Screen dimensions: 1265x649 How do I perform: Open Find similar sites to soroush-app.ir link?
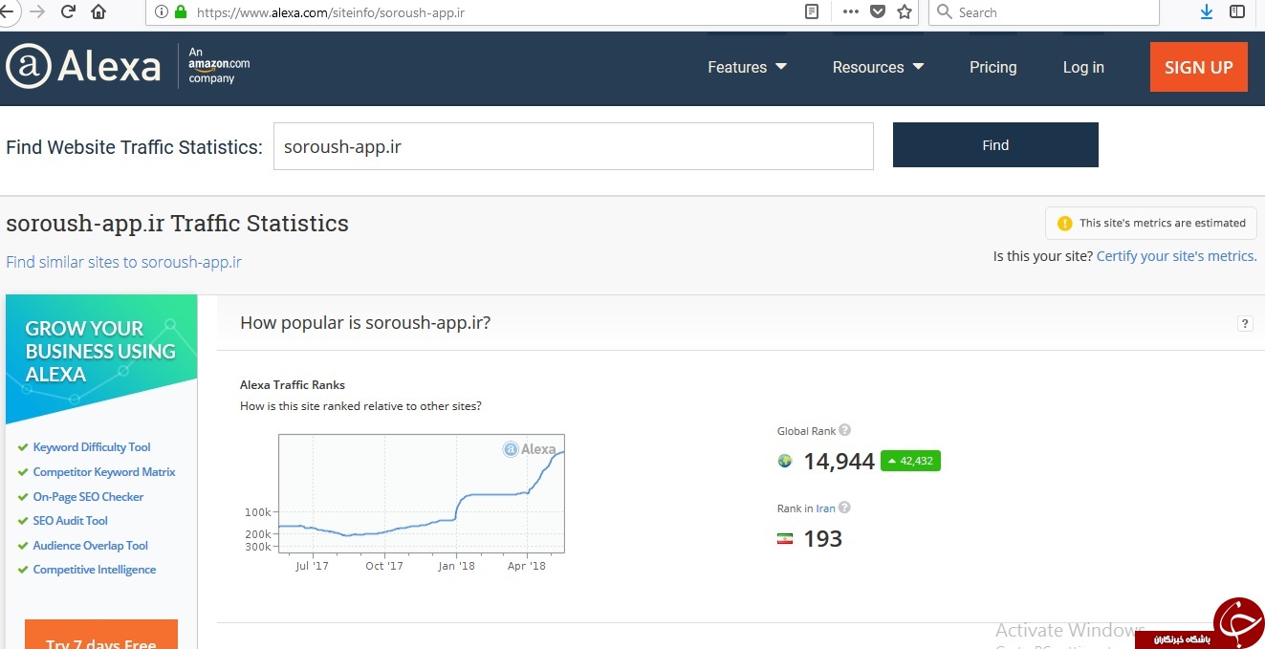[123, 262]
